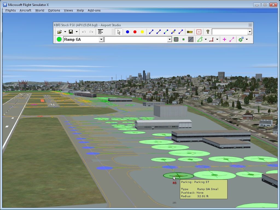Close the Airport Studio toolbar window

250,25
